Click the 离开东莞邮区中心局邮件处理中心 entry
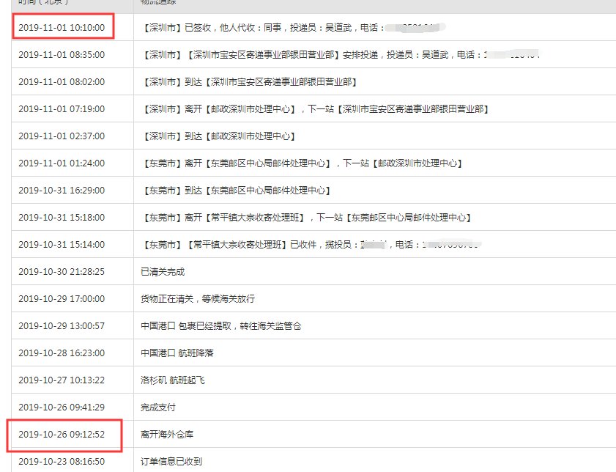Screen dimensions: 616x472 pos(302,163)
